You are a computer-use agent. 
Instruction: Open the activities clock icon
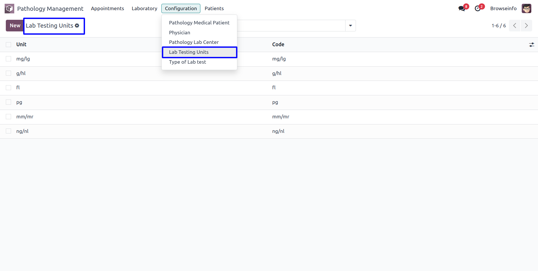(478, 8)
